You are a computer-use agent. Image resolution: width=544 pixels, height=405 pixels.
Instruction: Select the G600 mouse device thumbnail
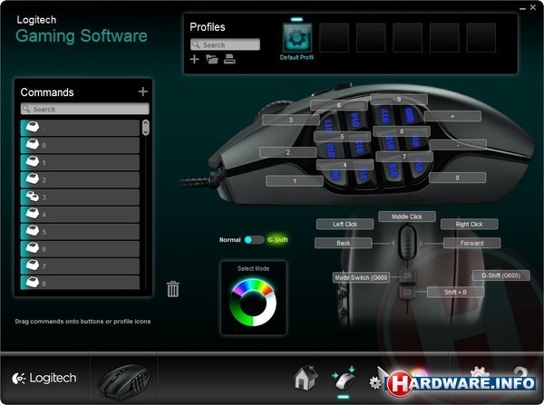pos(124,381)
